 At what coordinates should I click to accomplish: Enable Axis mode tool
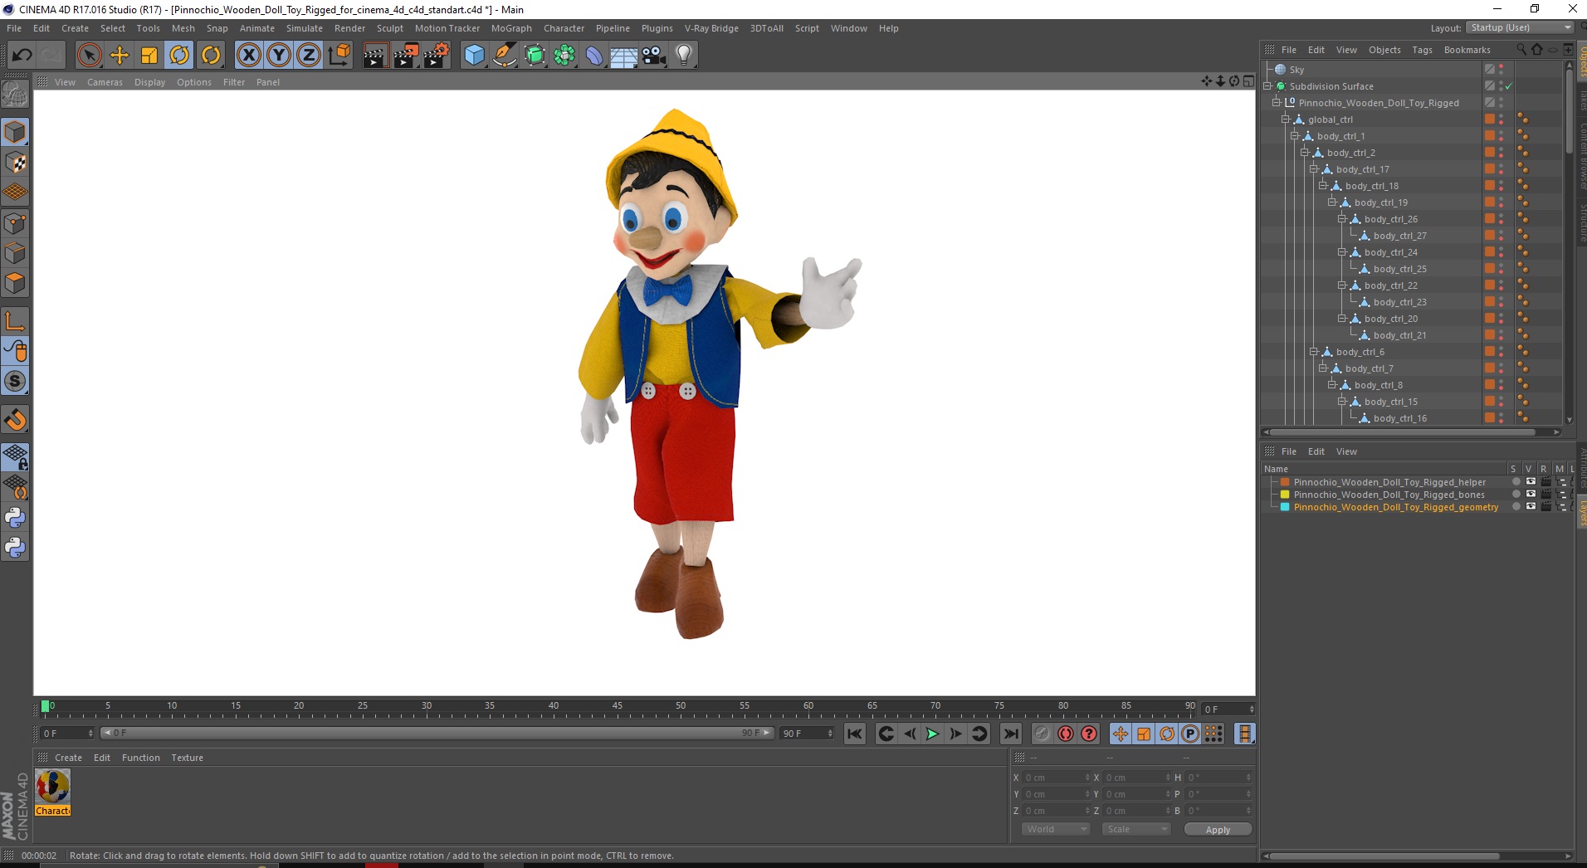[15, 321]
